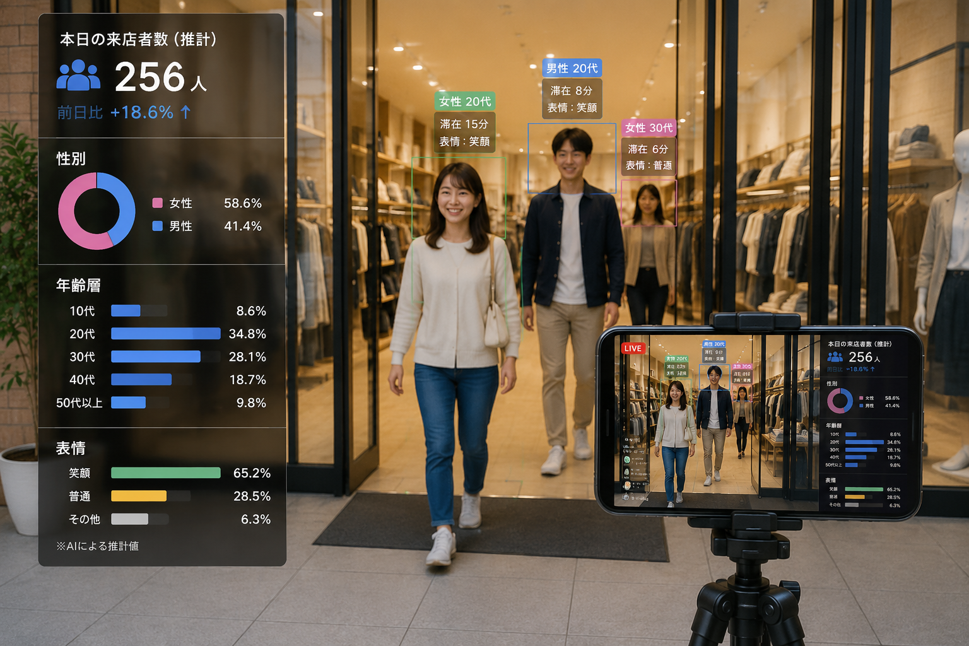Click the gender donut chart
This screenshot has width=969, height=646.
click(x=97, y=211)
